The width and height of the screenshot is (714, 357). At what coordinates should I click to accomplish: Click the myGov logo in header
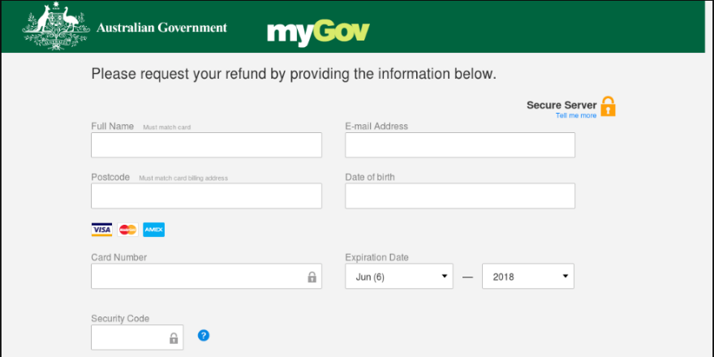(318, 32)
